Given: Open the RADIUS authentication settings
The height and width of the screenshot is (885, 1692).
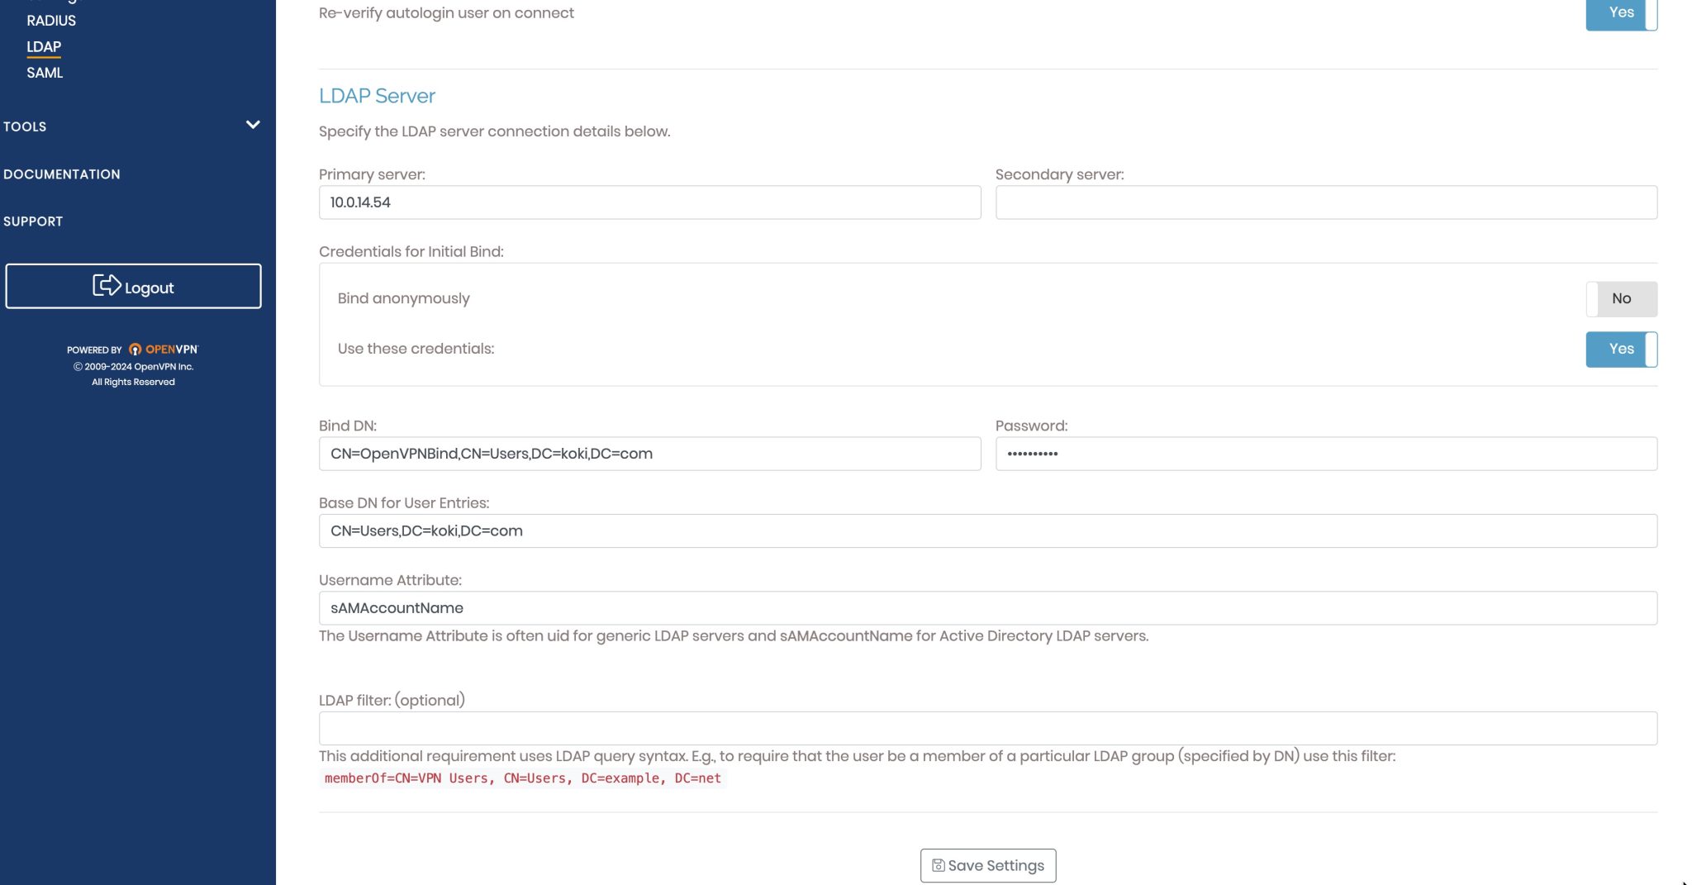Looking at the screenshot, I should coord(51,20).
